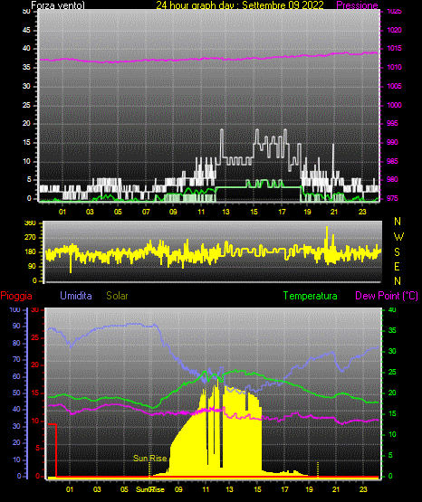Click the 40 value on temperature axis

392,310
